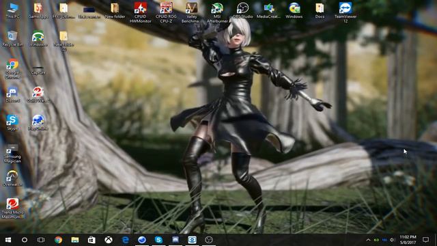The image size is (437, 246).
Task: Switch to Skype on the taskbar
Action: 158,240
